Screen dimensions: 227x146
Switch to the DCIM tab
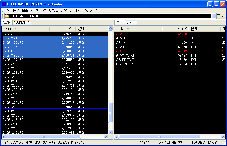click(7, 23)
